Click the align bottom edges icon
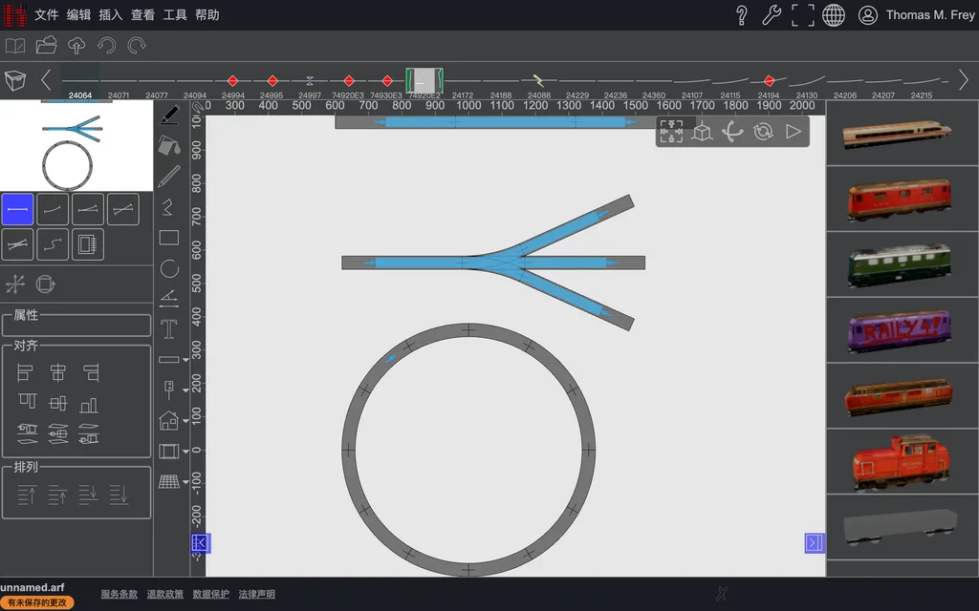 (89, 404)
